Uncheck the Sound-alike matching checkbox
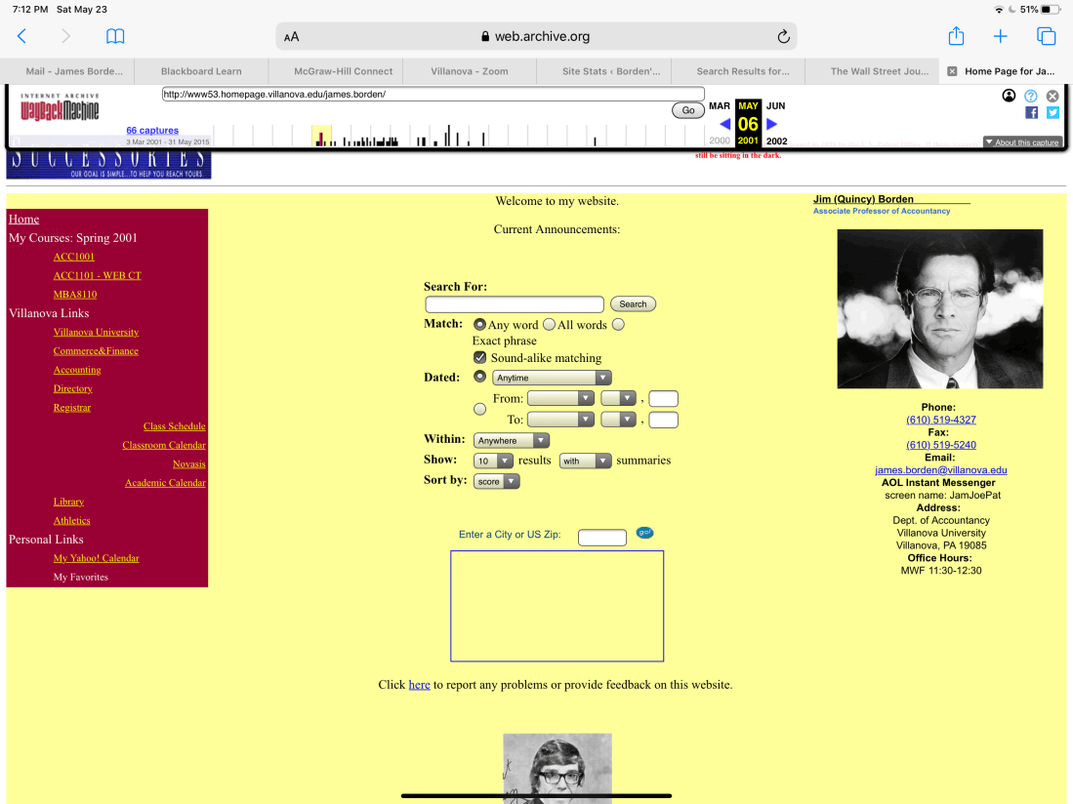1073x804 pixels. click(479, 357)
